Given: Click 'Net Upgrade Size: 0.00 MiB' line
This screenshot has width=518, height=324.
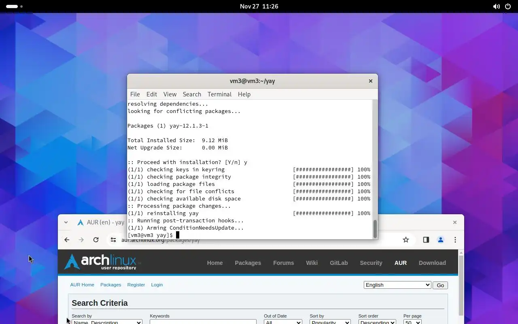Looking at the screenshot, I should coord(178,148).
